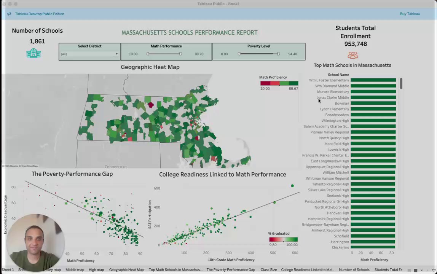Click the Buy Tableau link

tap(410, 14)
